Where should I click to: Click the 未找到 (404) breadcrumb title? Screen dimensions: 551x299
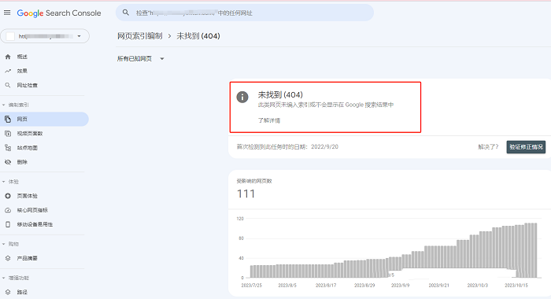[198, 36]
